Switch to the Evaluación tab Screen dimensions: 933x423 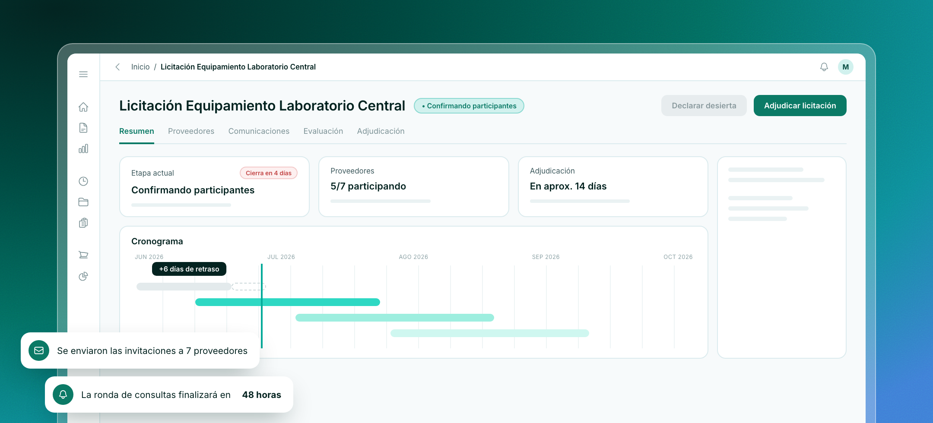323,131
